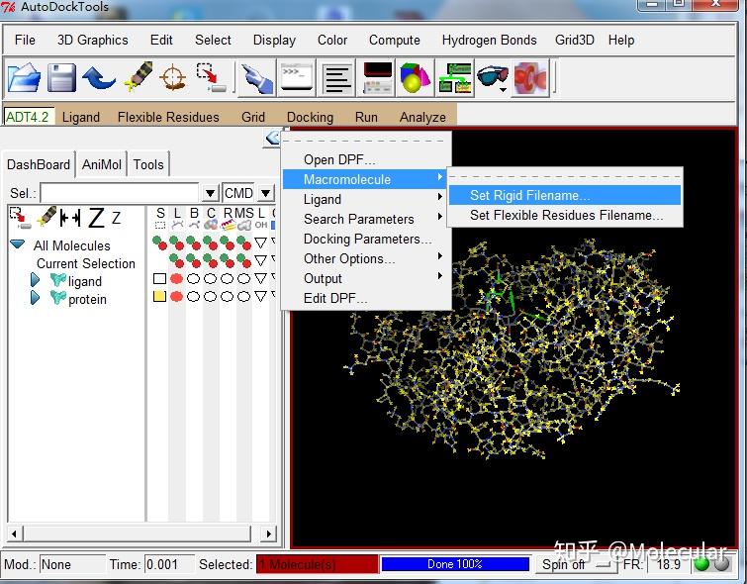Image resolution: width=747 pixels, height=584 pixels.
Task: Click the blue Done 100% progress bar
Action: pos(455,564)
